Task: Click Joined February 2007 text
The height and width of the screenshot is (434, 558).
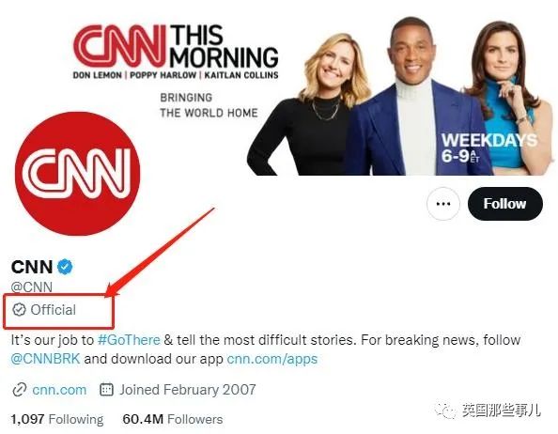Action: point(188,390)
